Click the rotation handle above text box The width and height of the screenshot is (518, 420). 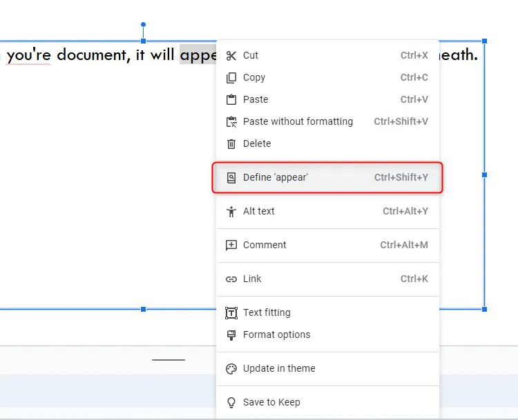pyautogui.click(x=143, y=24)
